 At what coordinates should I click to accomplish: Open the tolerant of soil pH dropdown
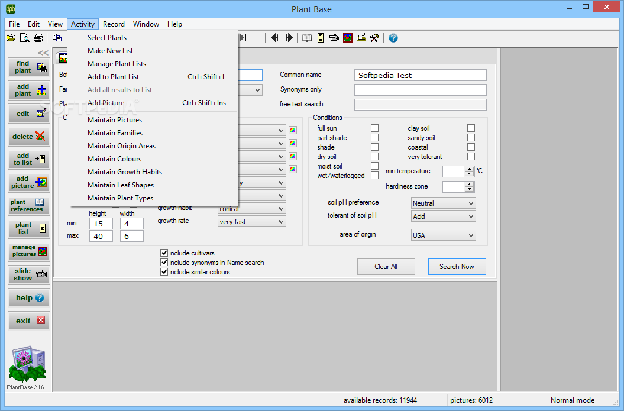[x=444, y=216]
